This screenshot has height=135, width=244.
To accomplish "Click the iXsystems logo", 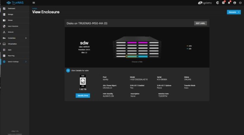I will click(205, 3).
